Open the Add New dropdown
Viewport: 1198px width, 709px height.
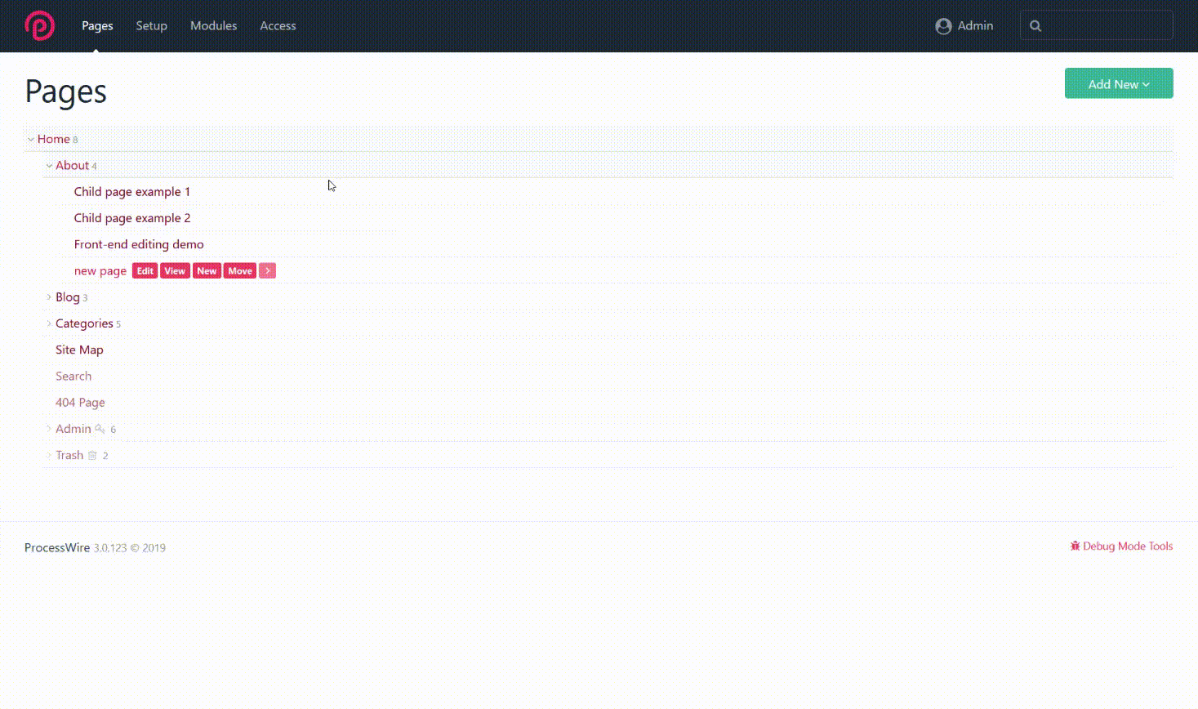point(1119,83)
